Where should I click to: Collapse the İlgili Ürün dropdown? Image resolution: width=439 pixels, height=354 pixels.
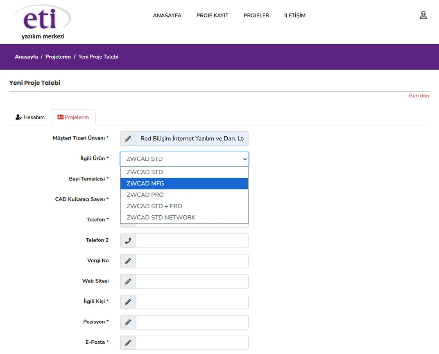point(184,159)
